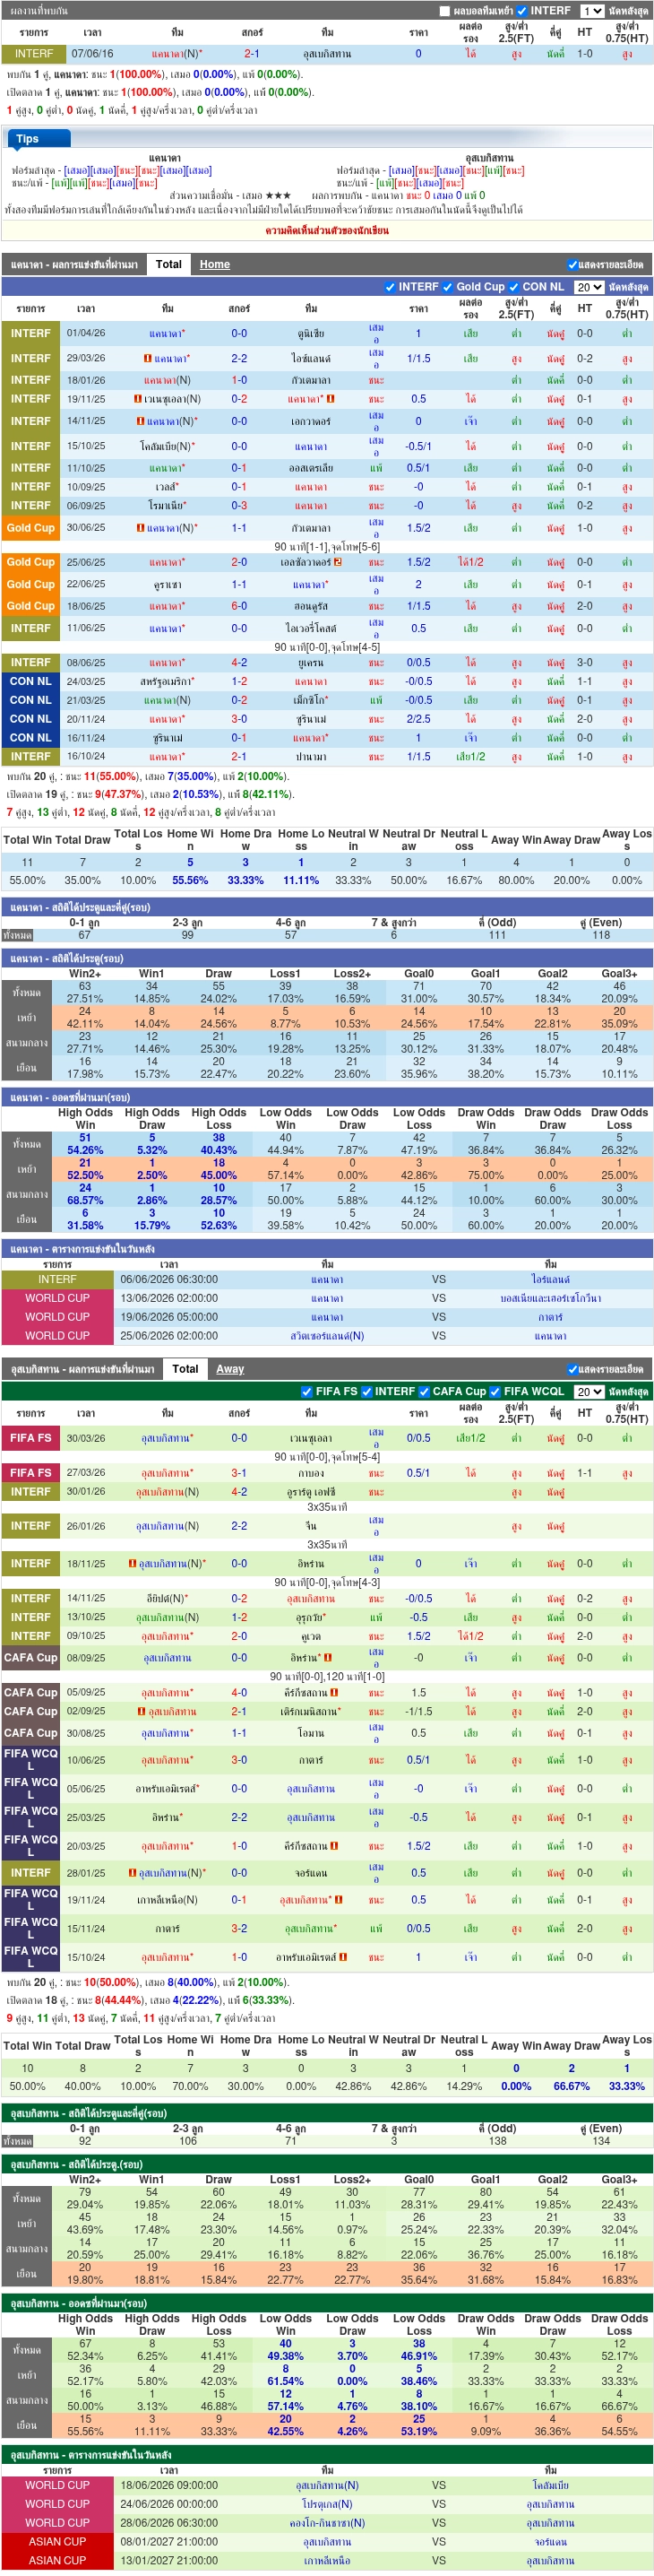Uncheck INTERF in the head-to-head header
654x2576 pixels.
point(521,11)
